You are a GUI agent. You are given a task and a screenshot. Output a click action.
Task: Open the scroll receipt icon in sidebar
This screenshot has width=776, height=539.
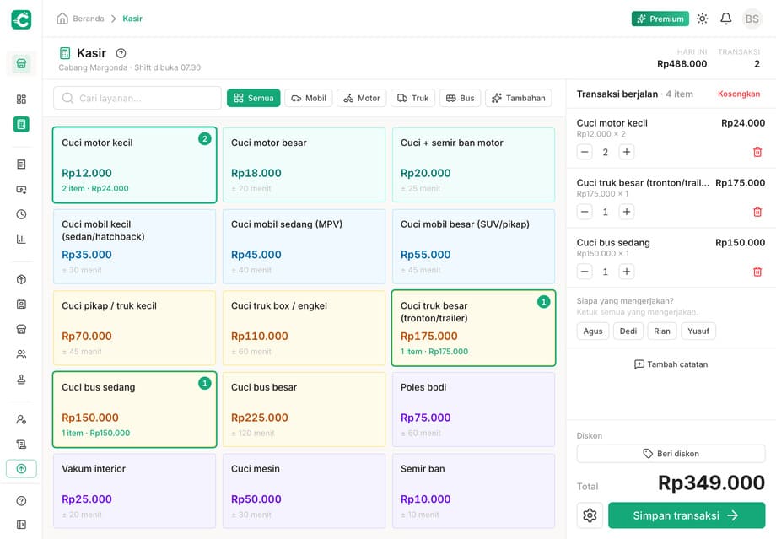(x=21, y=444)
